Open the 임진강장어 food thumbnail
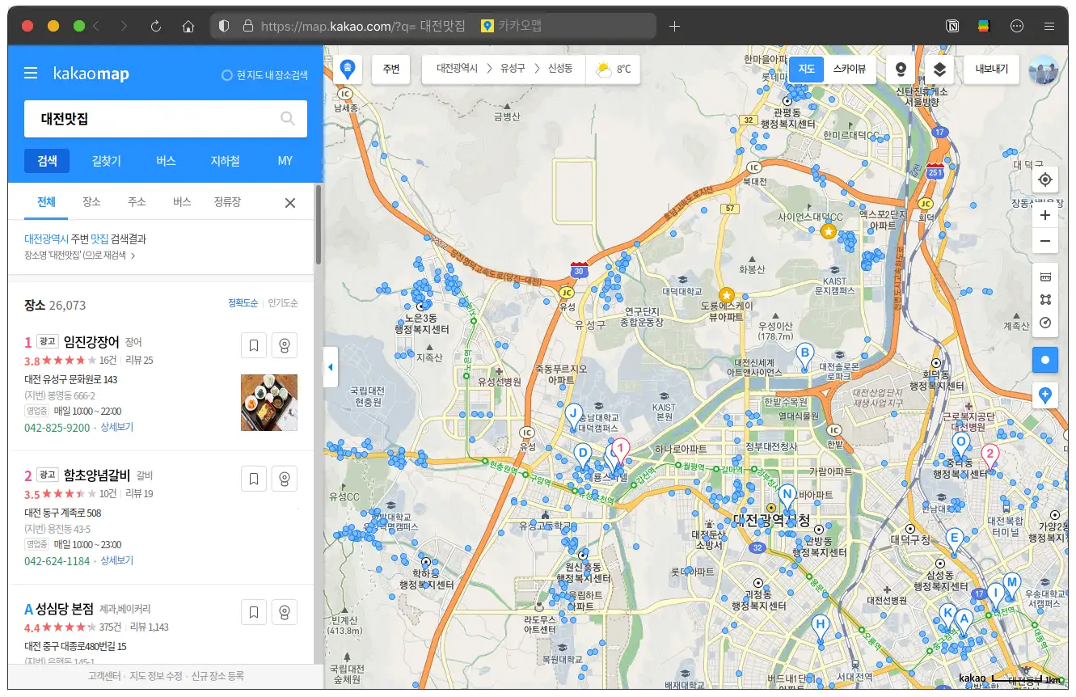 click(269, 403)
